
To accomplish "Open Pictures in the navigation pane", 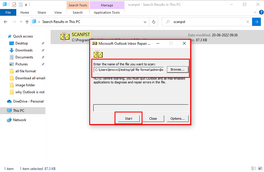I will click(x=22, y=64).
